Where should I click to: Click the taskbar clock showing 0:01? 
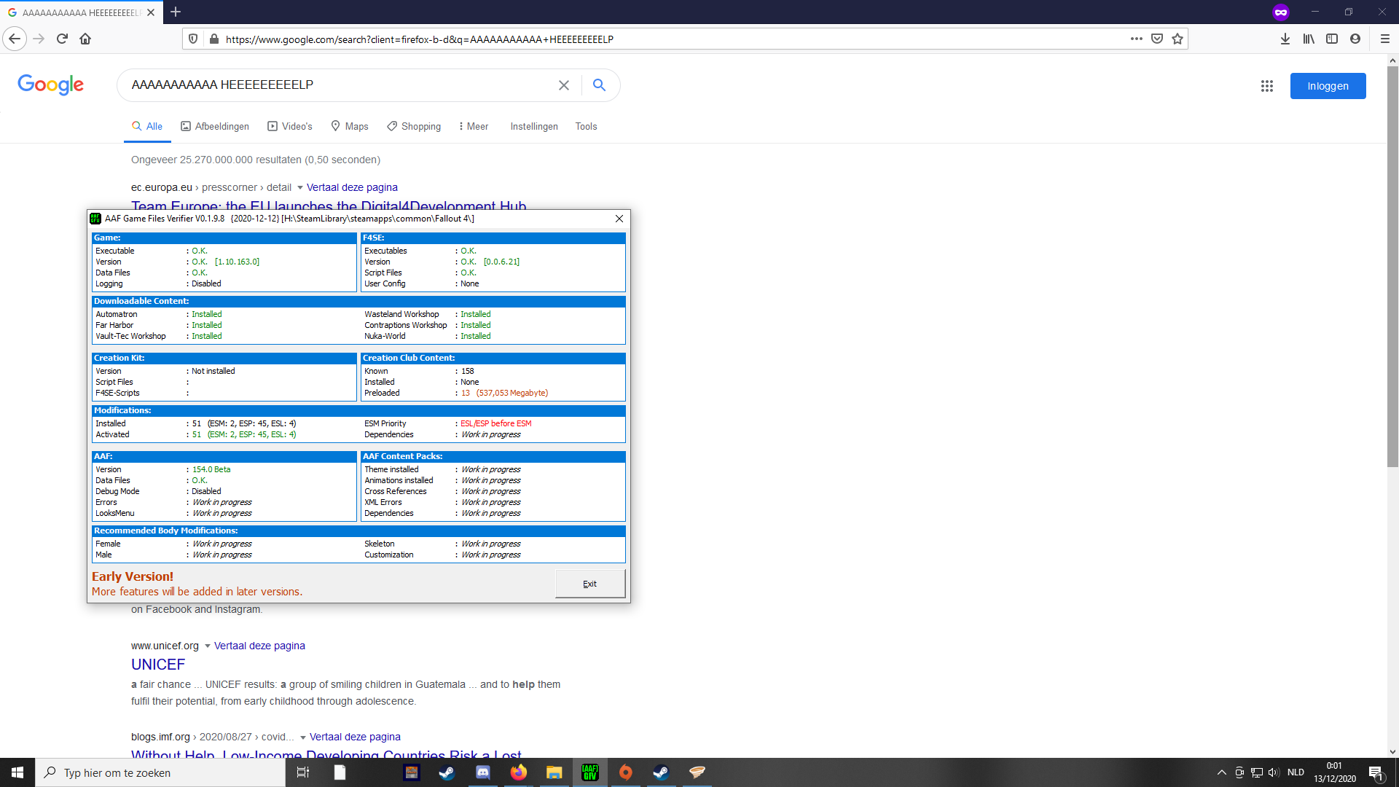[1335, 772]
